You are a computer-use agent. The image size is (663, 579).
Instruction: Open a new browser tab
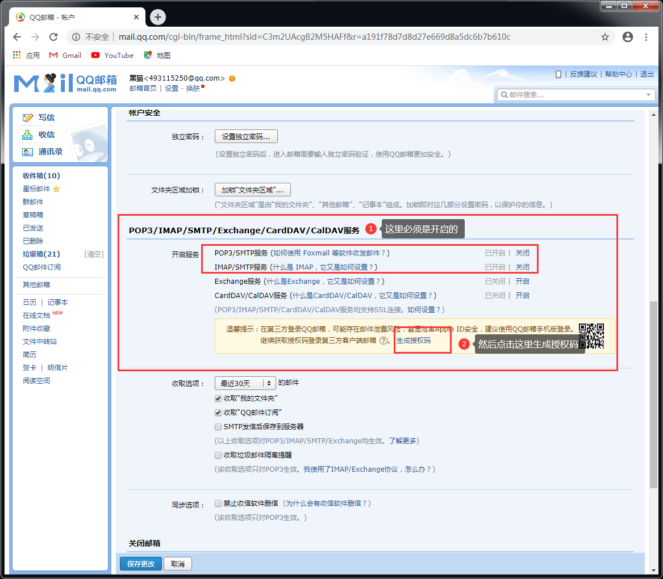(x=158, y=17)
